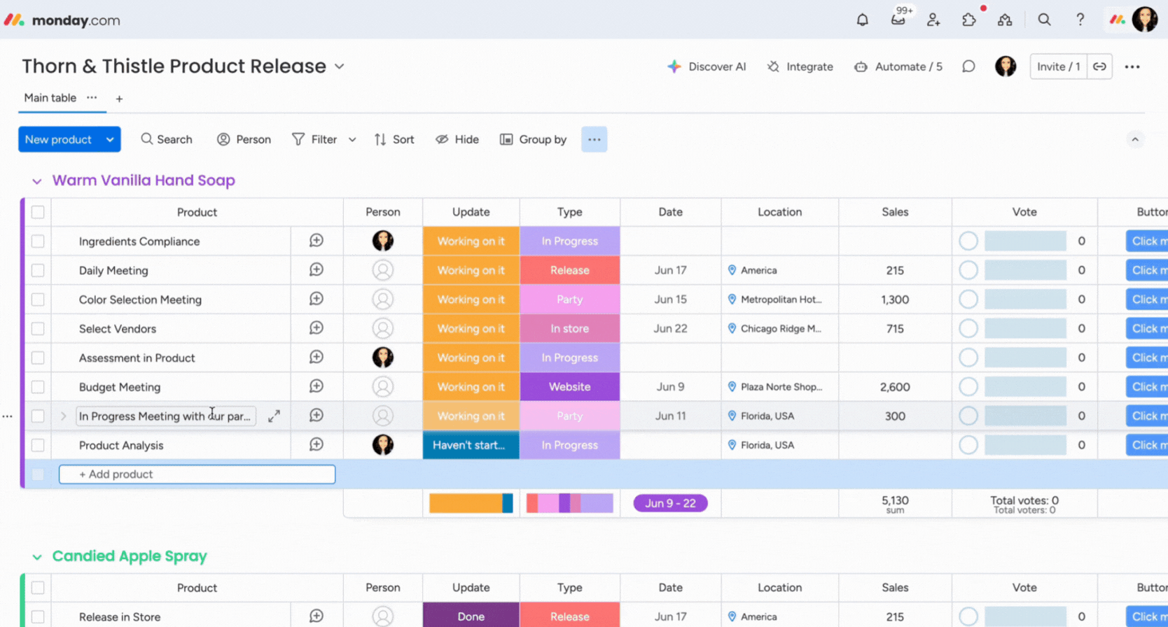Open Hide columns option

pyautogui.click(x=457, y=139)
